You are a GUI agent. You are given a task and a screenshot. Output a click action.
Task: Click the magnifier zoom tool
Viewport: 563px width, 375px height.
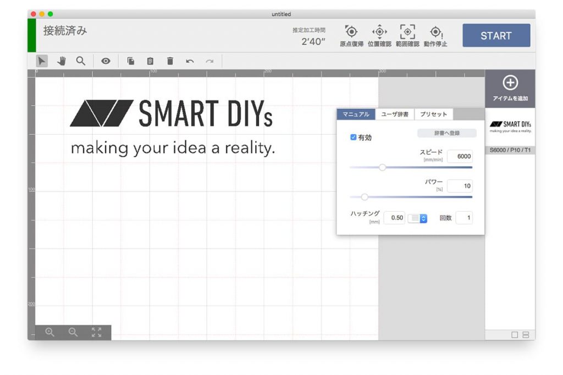(x=81, y=61)
